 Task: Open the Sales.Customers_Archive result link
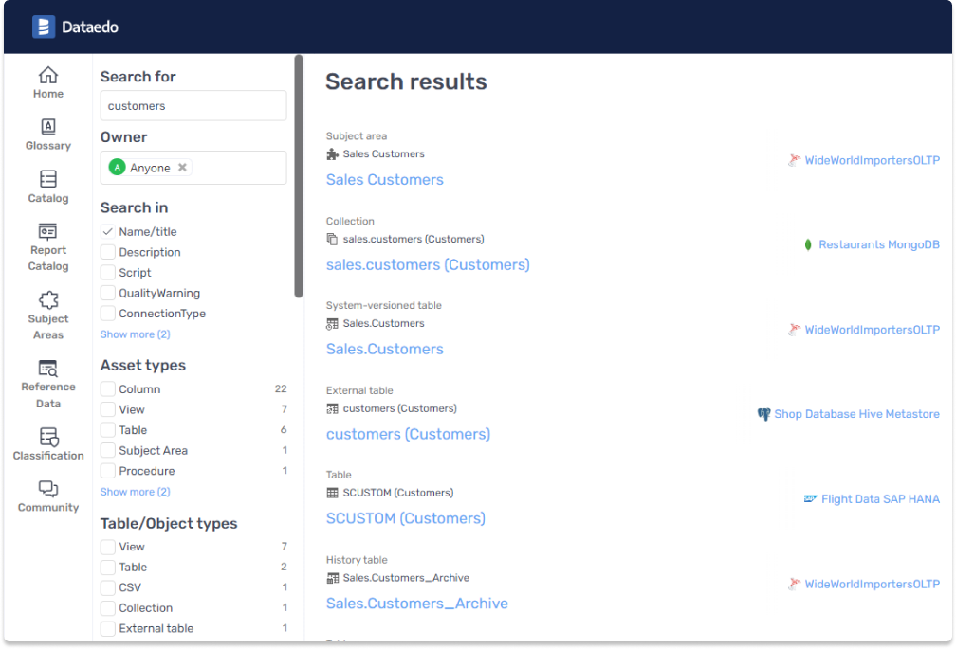(x=416, y=604)
